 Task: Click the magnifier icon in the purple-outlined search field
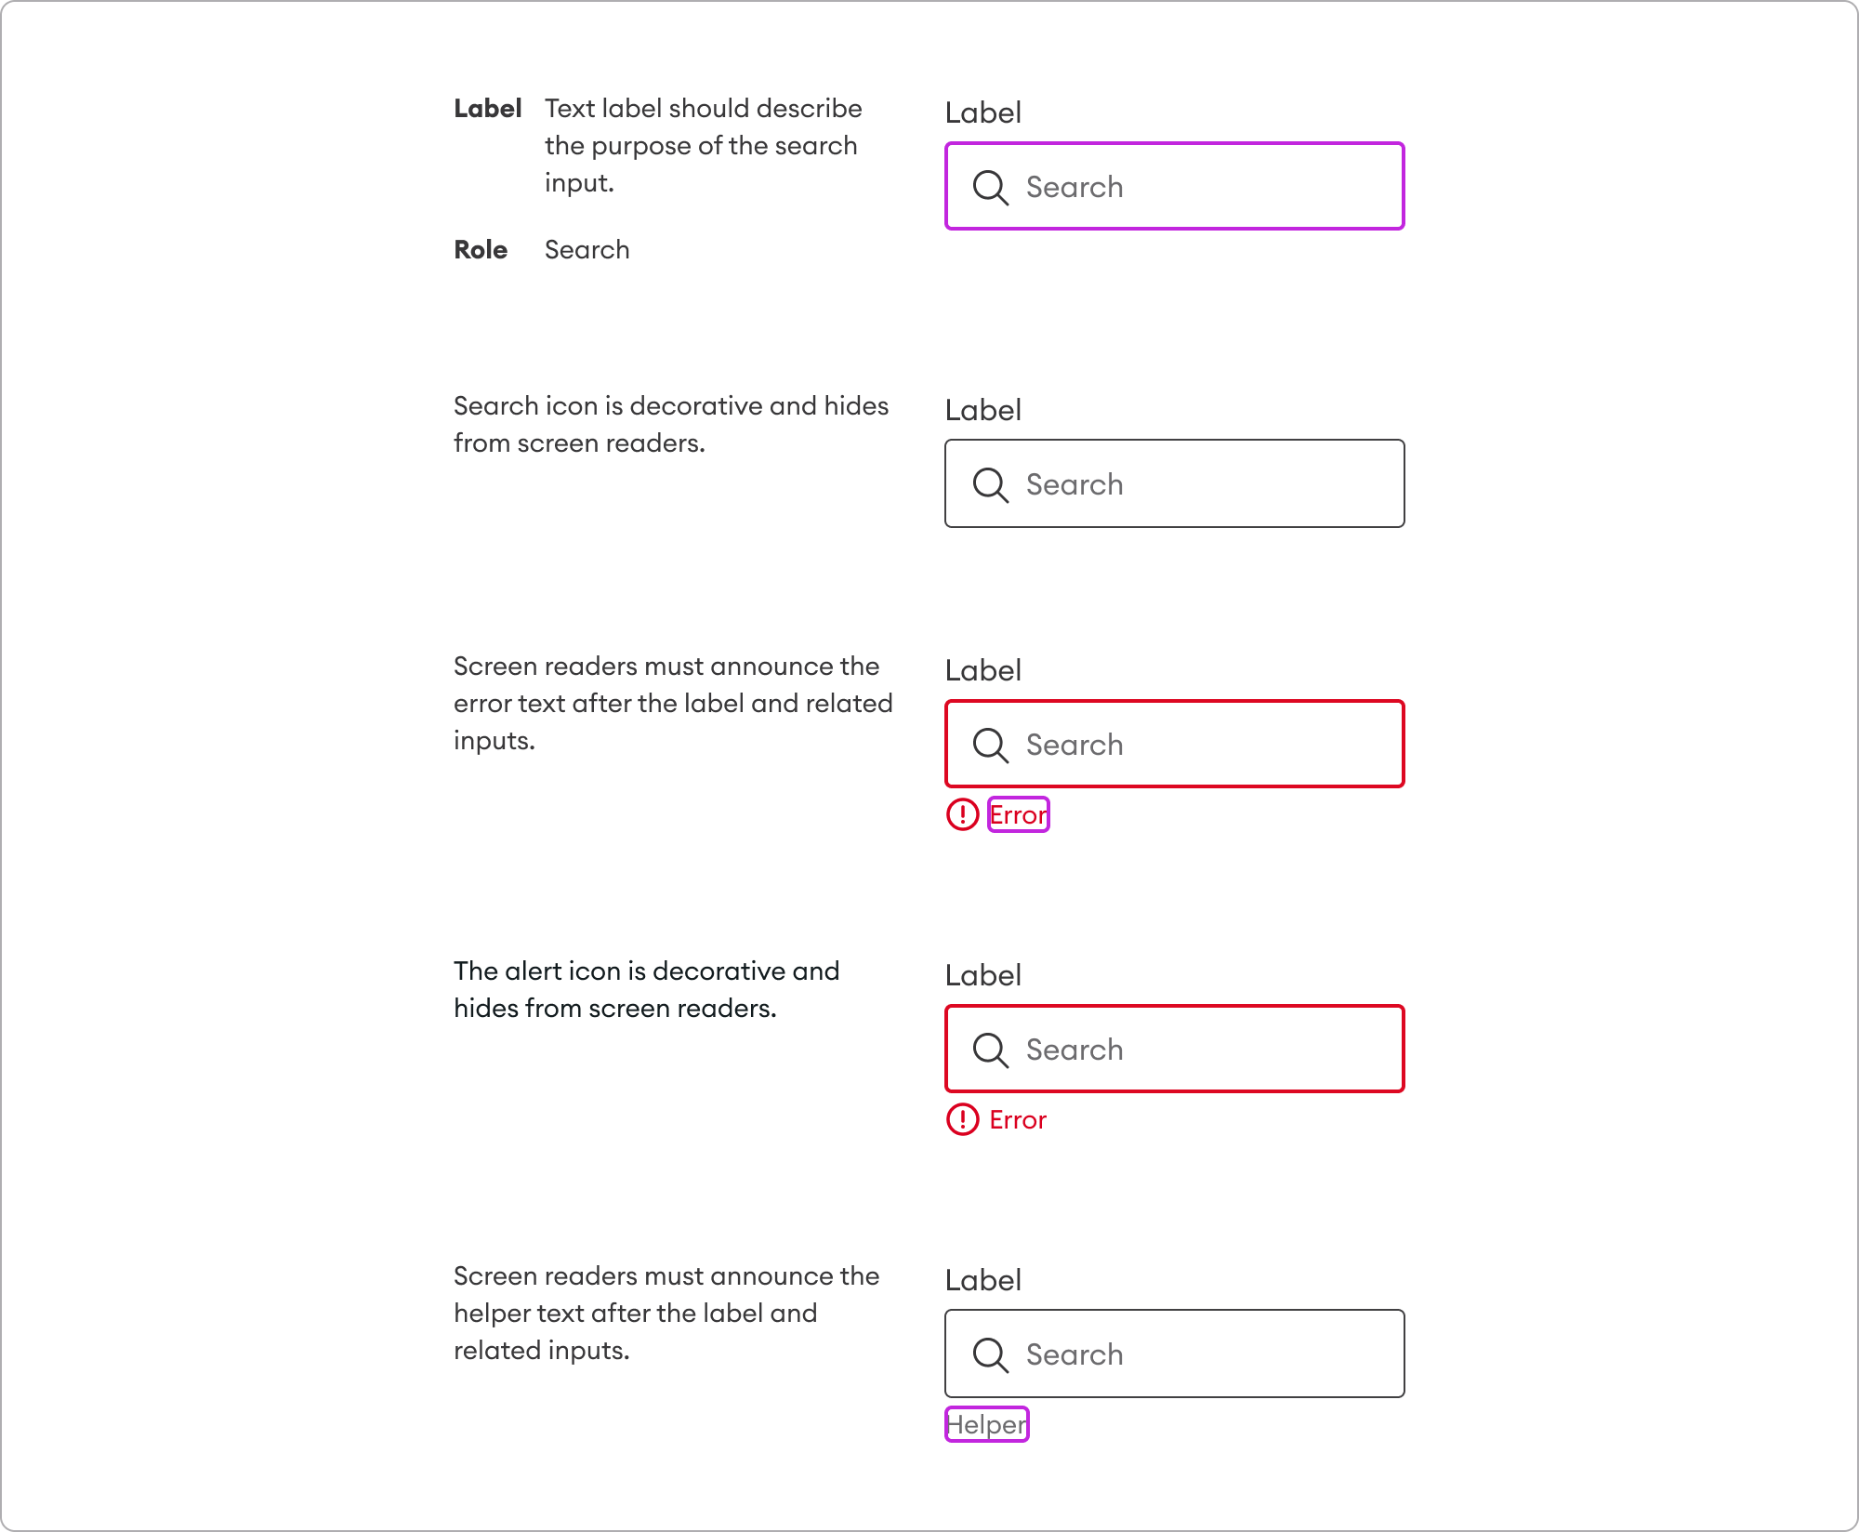tap(990, 187)
